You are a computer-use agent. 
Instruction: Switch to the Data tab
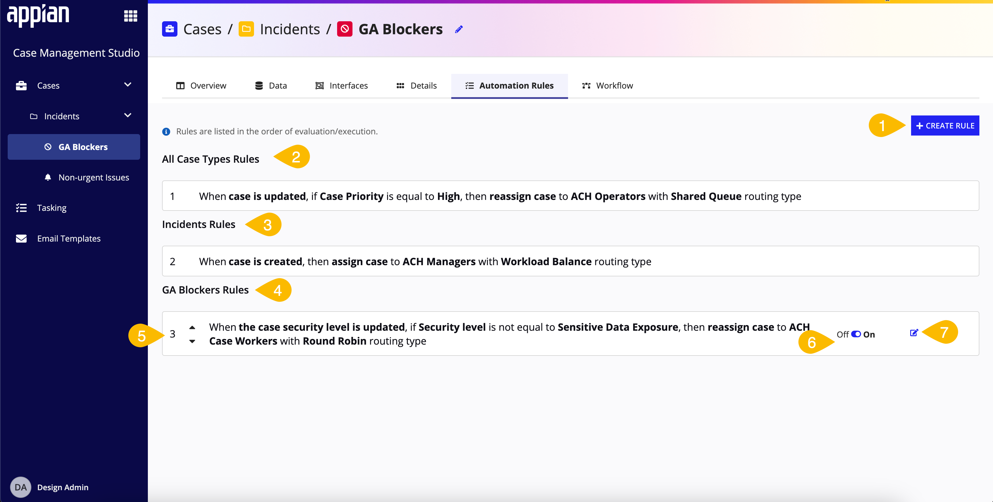click(x=271, y=85)
